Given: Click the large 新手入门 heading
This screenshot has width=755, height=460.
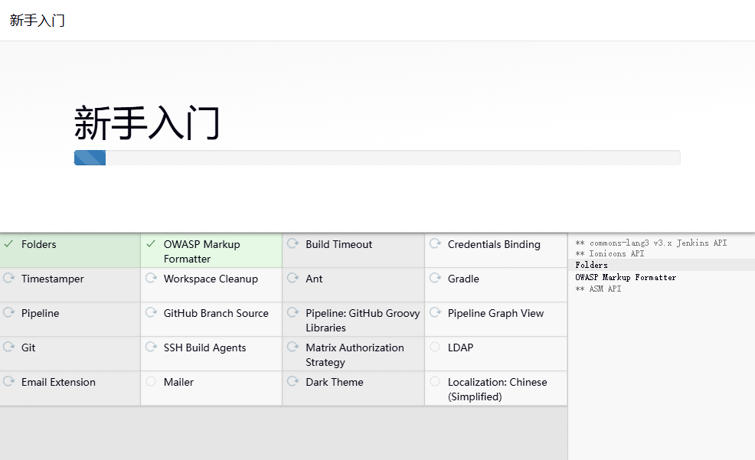Looking at the screenshot, I should click(147, 123).
